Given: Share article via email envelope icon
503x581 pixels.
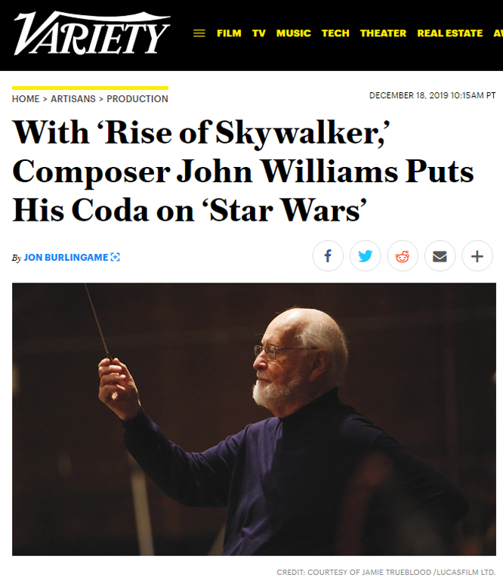Looking at the screenshot, I should (x=440, y=256).
